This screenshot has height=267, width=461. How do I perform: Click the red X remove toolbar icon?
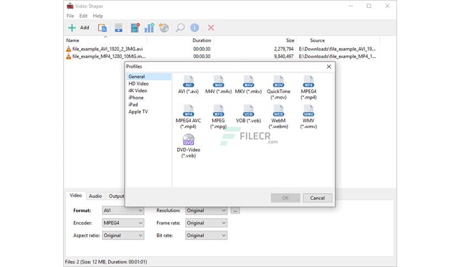(211, 28)
